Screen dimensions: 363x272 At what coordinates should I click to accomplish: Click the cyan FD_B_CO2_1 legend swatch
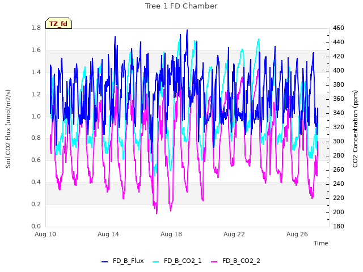coord(156,262)
